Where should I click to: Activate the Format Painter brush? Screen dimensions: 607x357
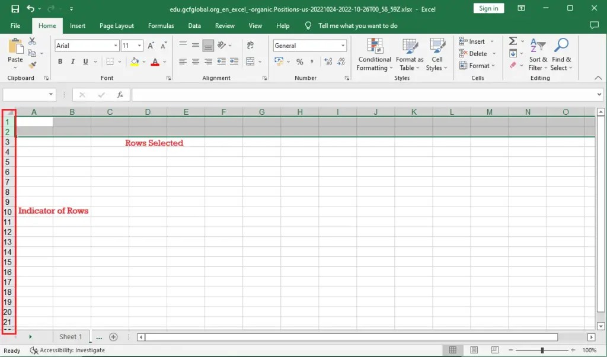32,65
